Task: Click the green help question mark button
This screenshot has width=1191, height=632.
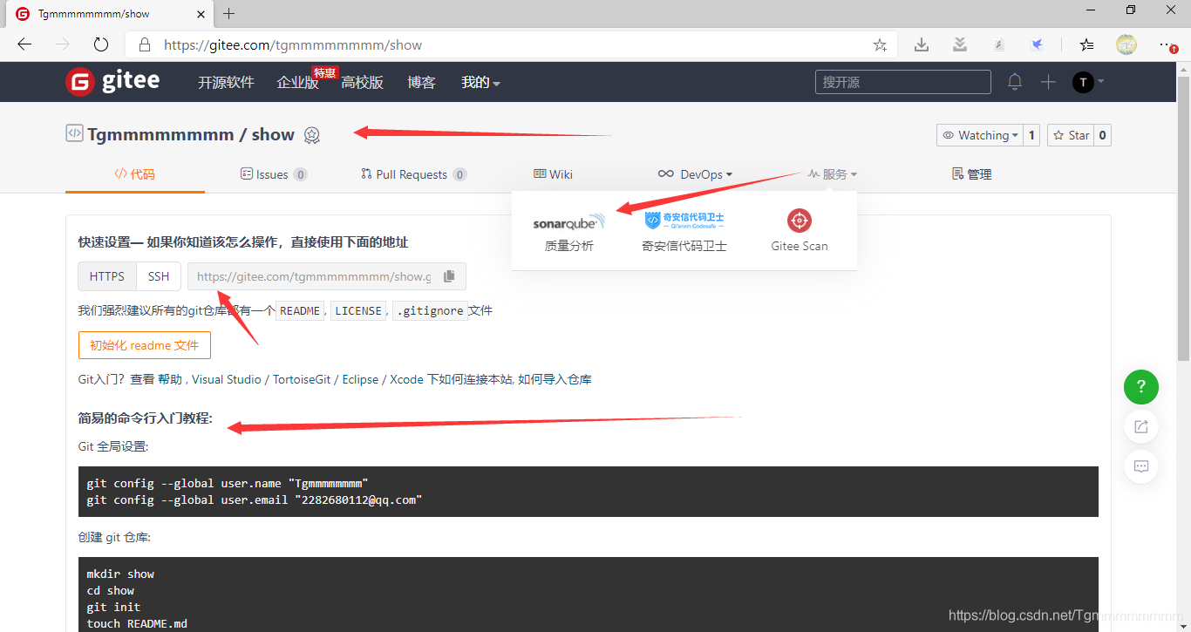Action: 1141,386
